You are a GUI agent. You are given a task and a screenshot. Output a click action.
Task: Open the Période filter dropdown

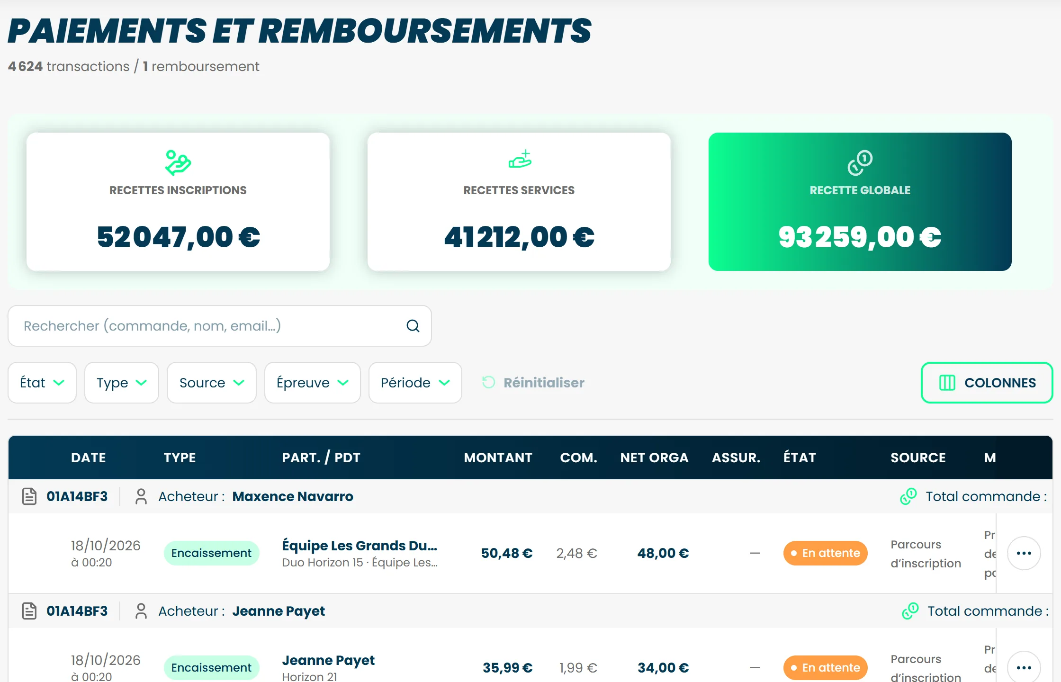(x=415, y=383)
